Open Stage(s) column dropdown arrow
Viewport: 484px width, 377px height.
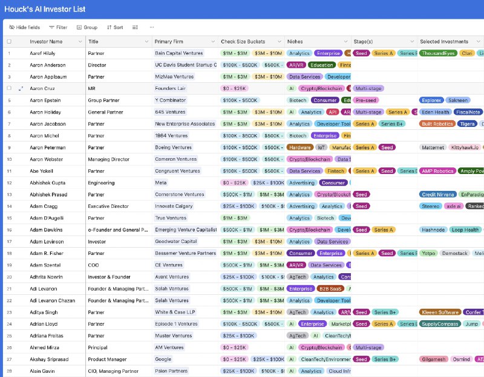(x=412, y=41)
